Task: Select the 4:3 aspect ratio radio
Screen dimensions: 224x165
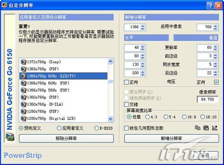Action: [147, 117]
